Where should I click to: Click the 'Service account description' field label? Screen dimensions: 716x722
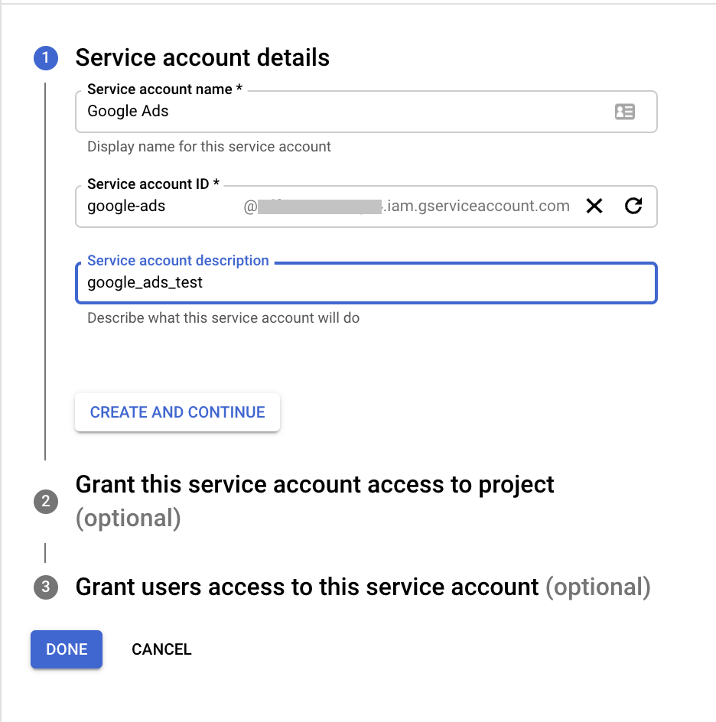coord(178,260)
